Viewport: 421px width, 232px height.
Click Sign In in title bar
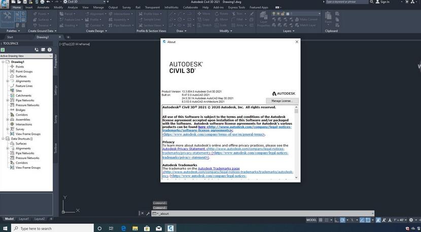click(x=382, y=2)
